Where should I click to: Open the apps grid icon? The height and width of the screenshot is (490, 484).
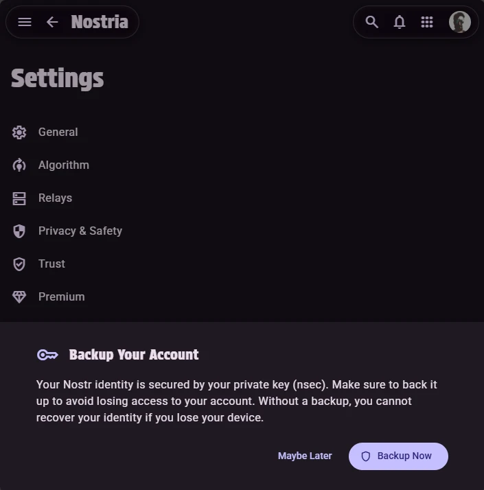[427, 22]
